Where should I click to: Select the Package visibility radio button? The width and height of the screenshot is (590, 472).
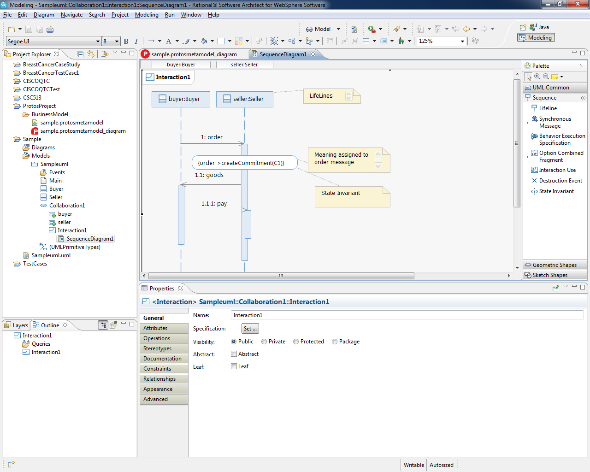(335, 342)
